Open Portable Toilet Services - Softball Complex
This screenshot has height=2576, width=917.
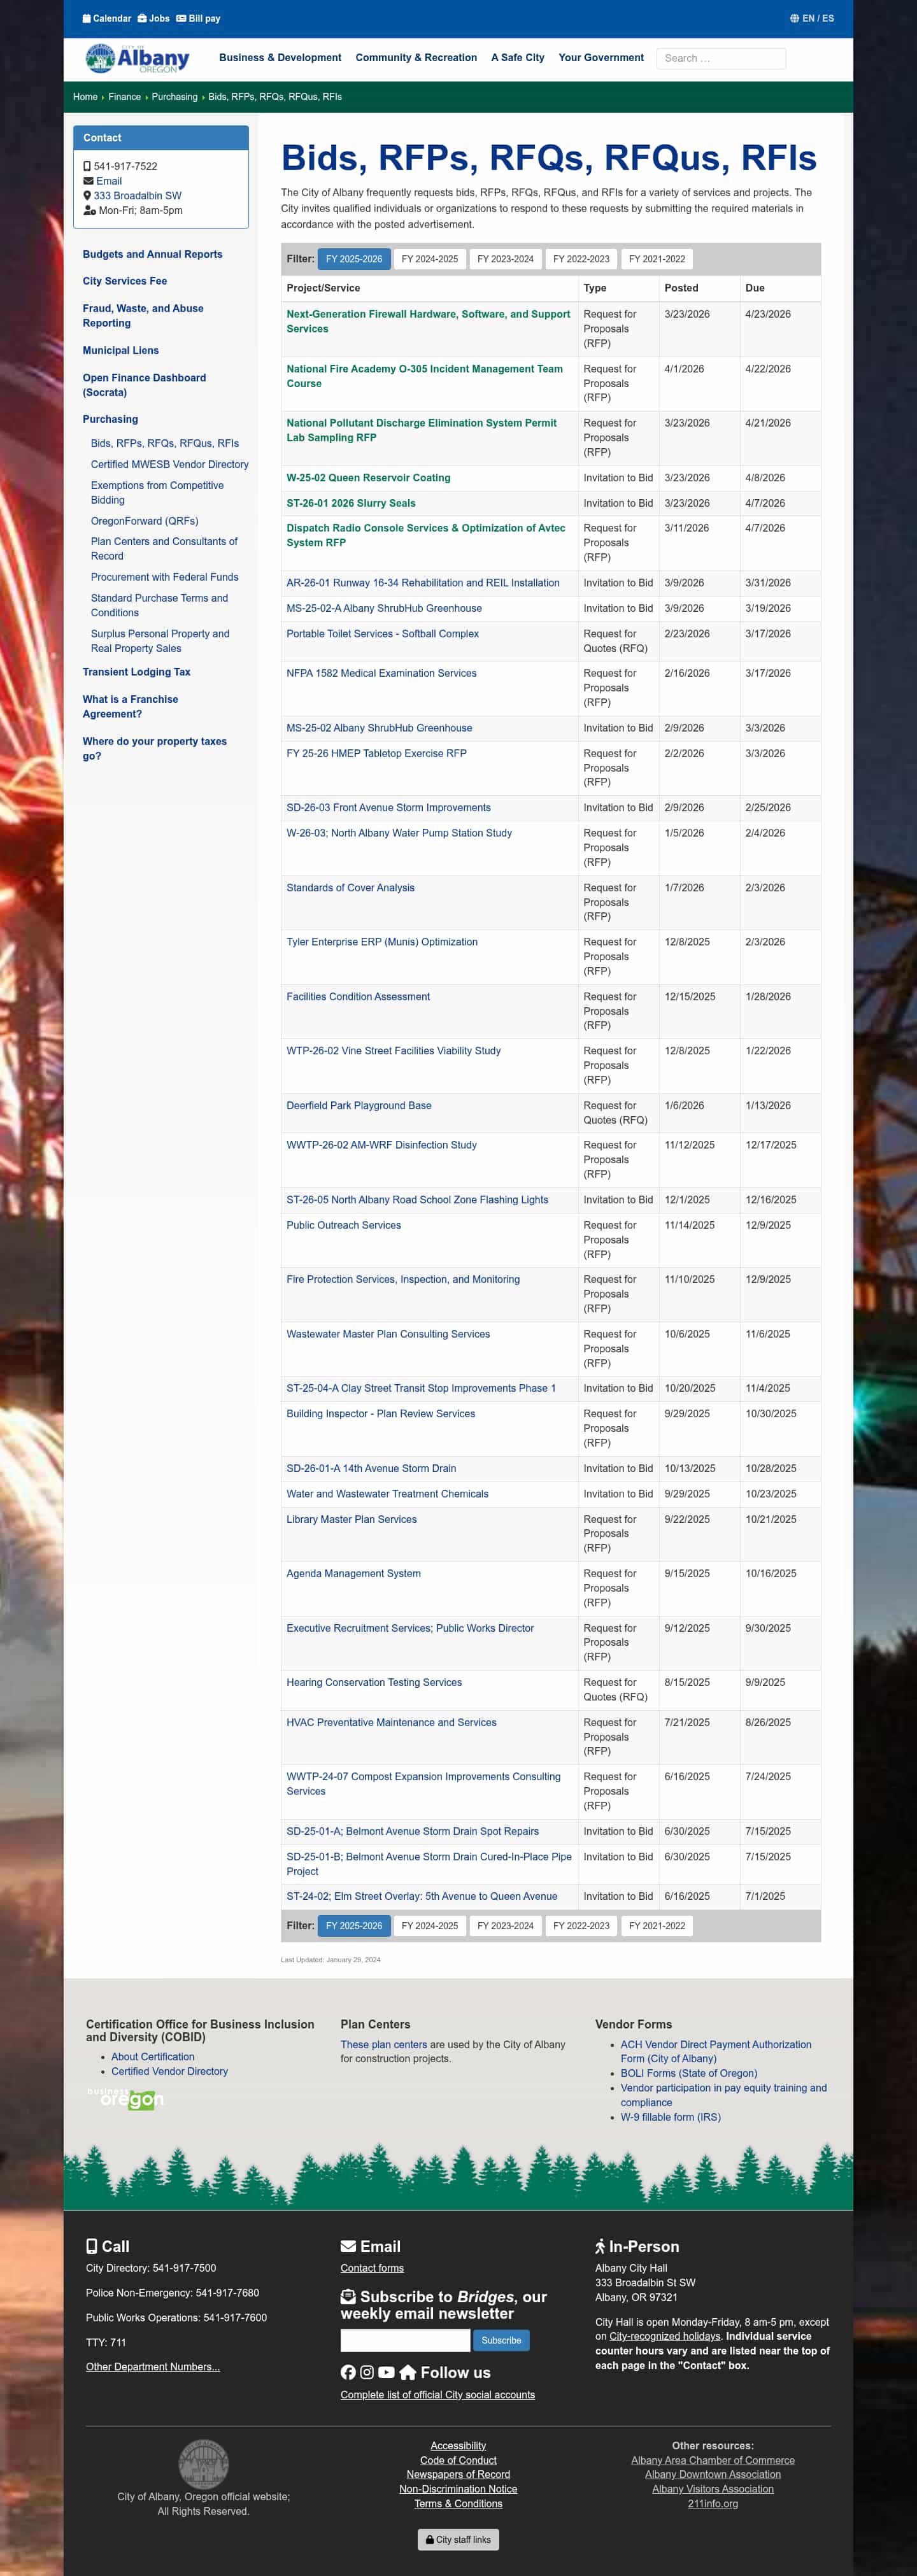point(383,634)
